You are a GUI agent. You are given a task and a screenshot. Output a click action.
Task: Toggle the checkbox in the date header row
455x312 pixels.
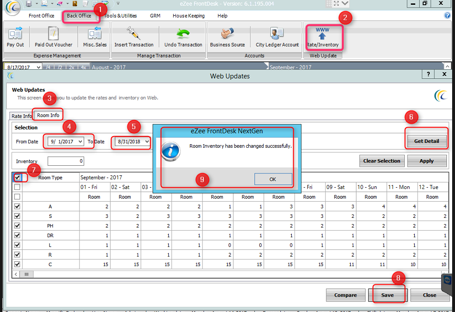17,187
